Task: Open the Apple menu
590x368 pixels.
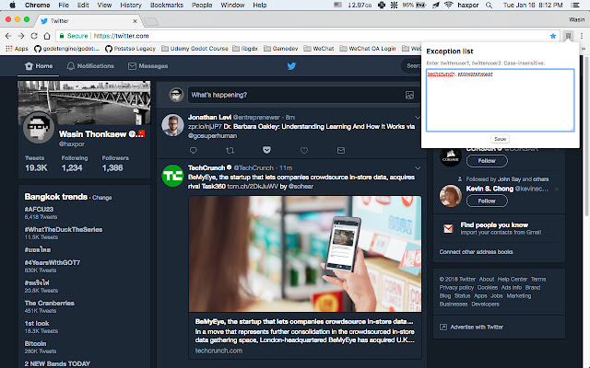Action: [12, 5]
